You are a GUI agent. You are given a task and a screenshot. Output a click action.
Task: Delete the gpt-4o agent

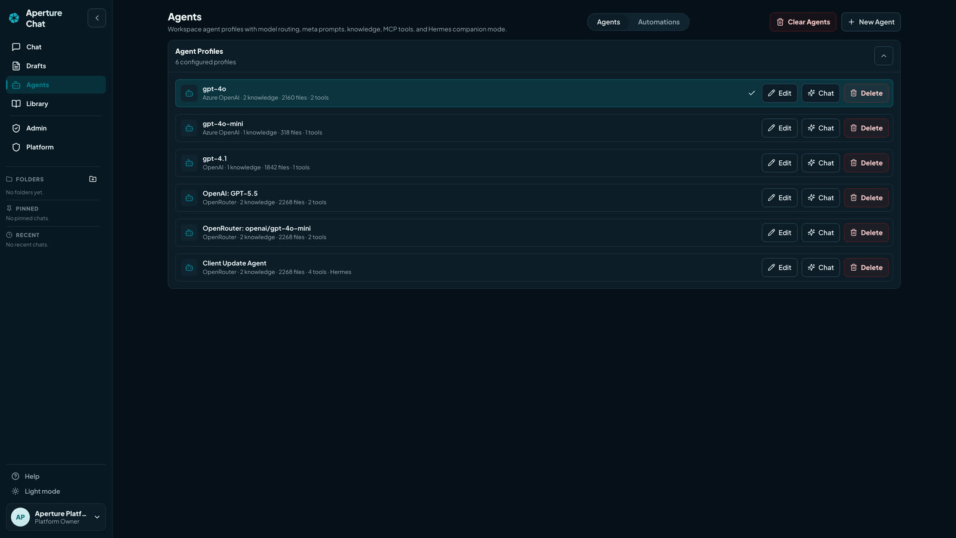[866, 93]
